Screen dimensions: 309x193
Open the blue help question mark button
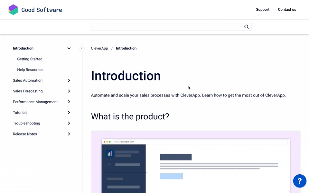pyautogui.click(x=299, y=181)
